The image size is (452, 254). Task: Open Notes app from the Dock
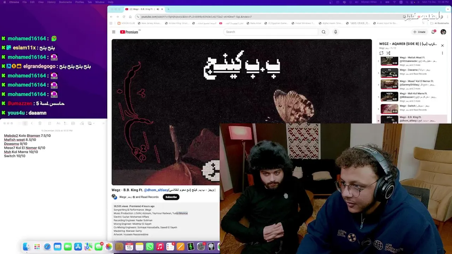139,247
